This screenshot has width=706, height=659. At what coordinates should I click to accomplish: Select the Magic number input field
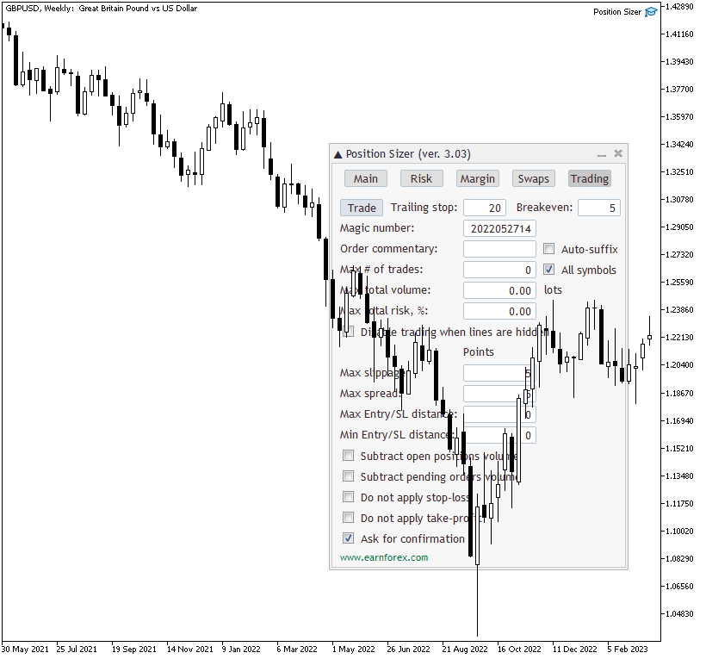499,228
